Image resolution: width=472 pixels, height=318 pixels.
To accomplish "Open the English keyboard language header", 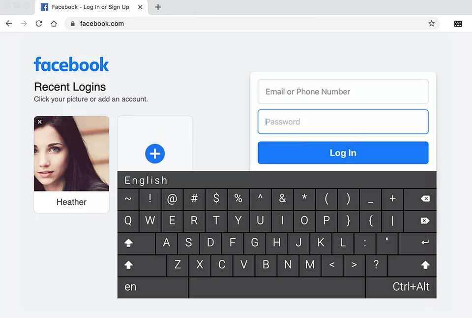I will click(146, 180).
